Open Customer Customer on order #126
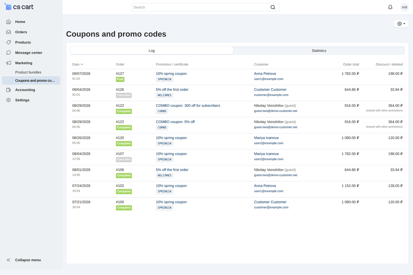Viewport: 413px width, 275px height. (270, 89)
